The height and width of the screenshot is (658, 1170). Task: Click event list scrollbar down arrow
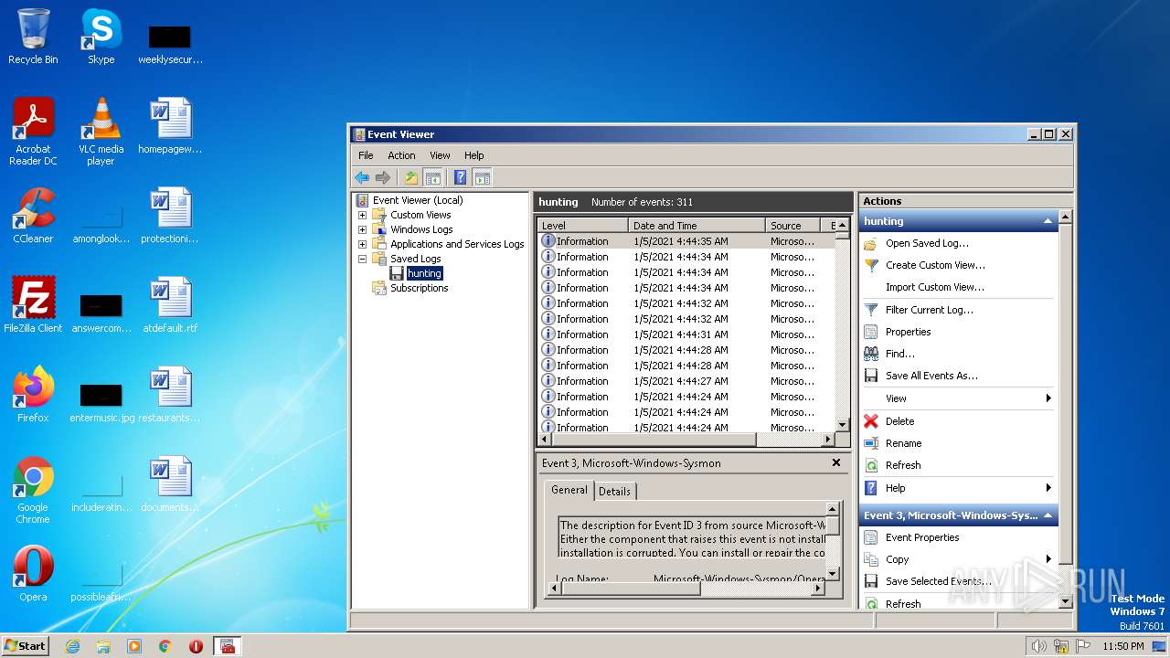click(x=843, y=425)
